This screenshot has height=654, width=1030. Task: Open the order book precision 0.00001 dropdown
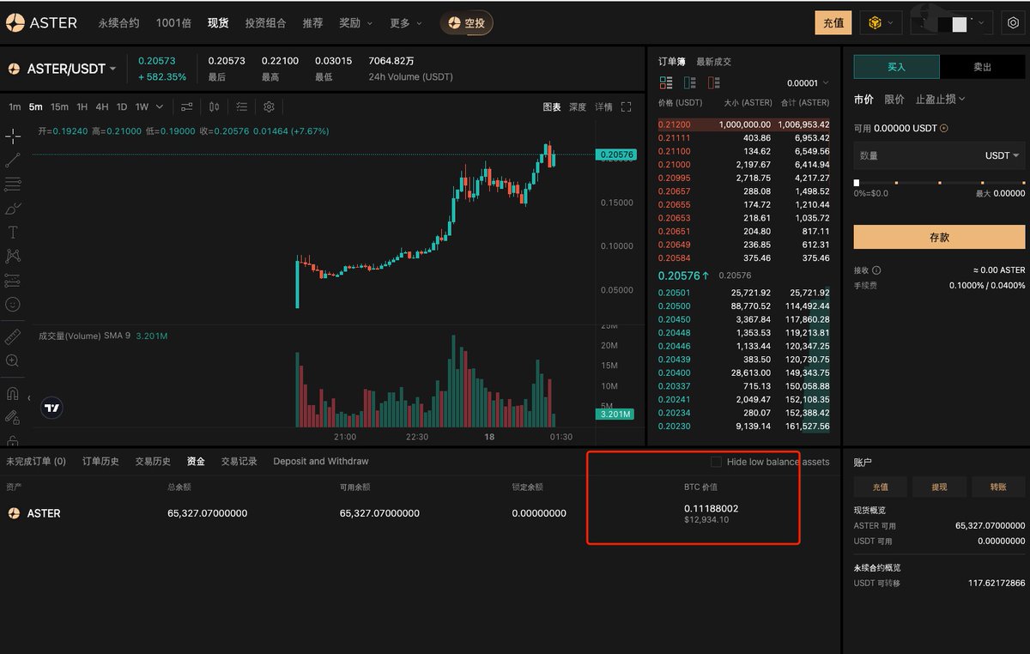(x=808, y=83)
